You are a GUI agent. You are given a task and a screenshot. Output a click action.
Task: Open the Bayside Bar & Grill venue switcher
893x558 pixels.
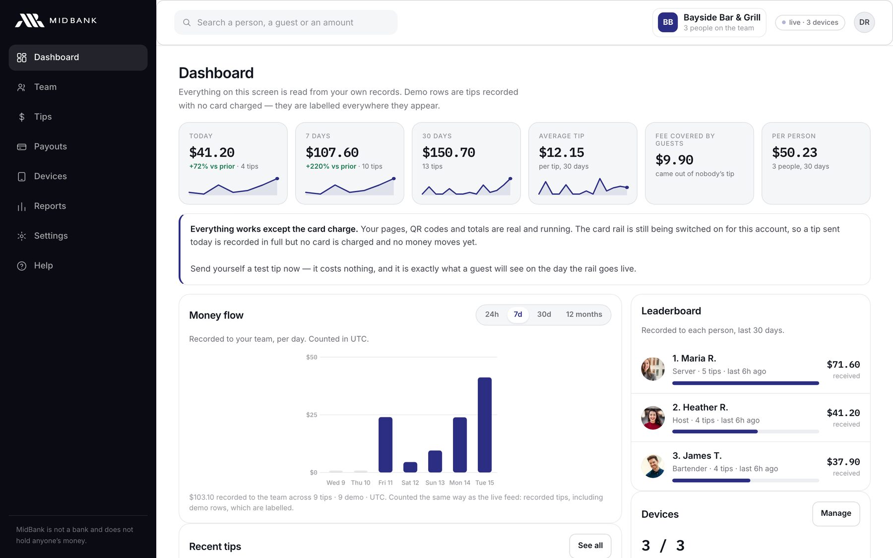(x=709, y=22)
